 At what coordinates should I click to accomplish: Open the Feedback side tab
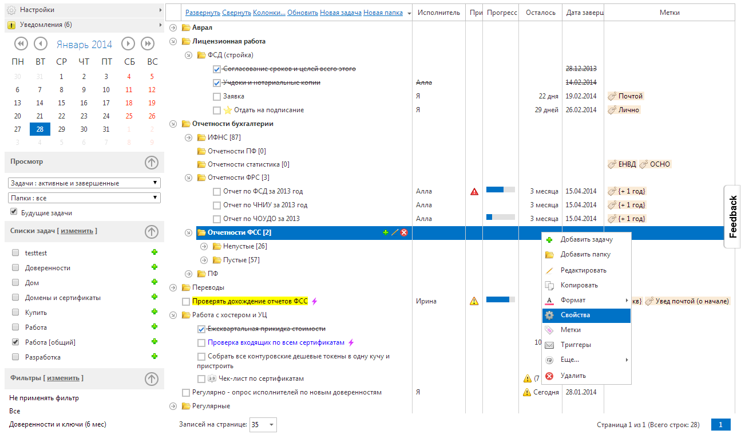(733, 216)
